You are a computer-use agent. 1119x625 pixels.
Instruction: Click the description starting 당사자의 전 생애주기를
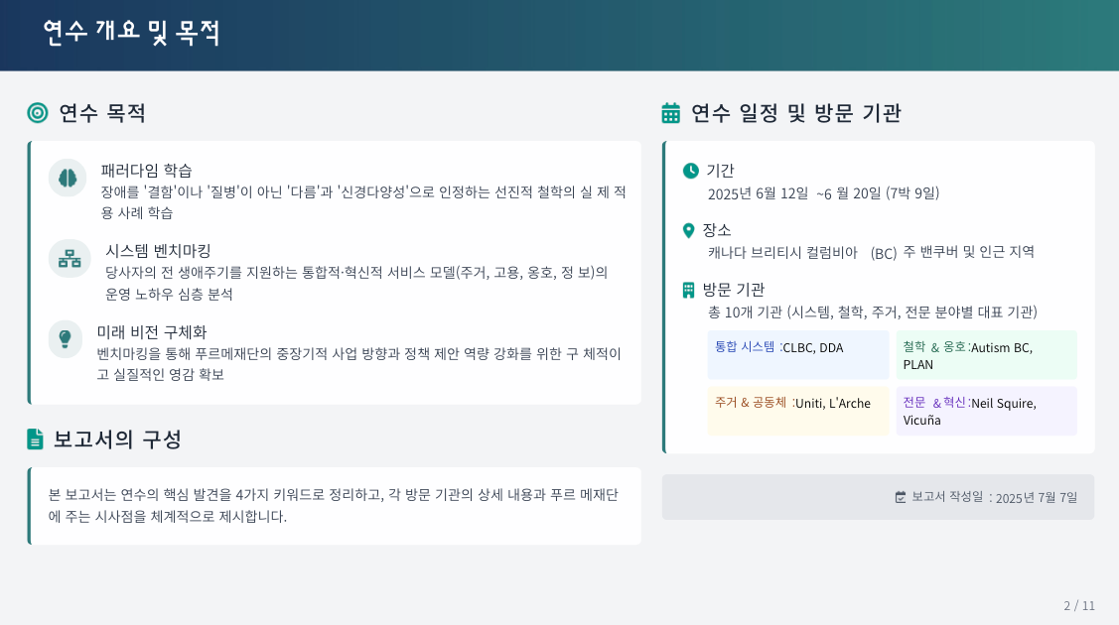click(356, 283)
